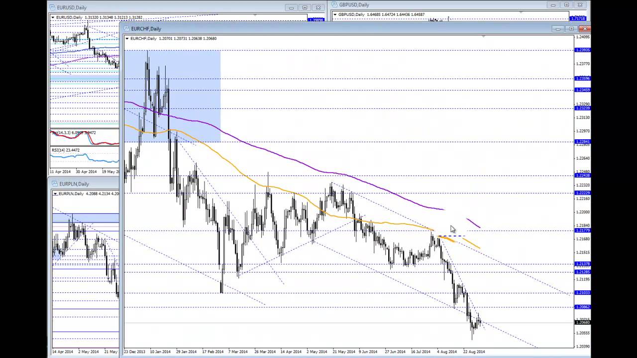Minimize the EURCHF,Daily chart window
This screenshot has height=358, width=637.
pyautogui.click(x=558, y=29)
